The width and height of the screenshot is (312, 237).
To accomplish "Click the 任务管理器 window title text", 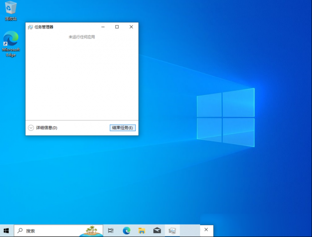I will click(x=44, y=27).
